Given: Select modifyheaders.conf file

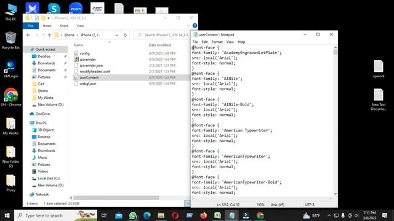Looking at the screenshot, I should point(95,71).
